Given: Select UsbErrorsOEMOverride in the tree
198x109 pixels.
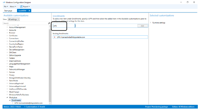Looking at the screenshot, I should [18, 89].
